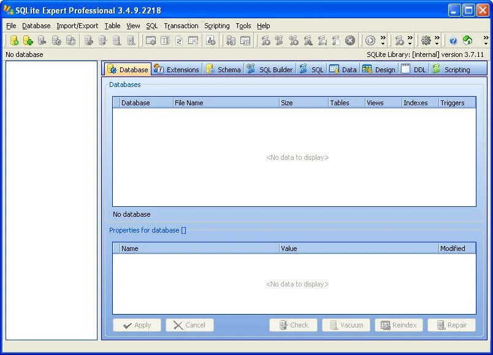Click the gray database icon with minus bar
This screenshot has height=355, width=493.
tap(42, 40)
